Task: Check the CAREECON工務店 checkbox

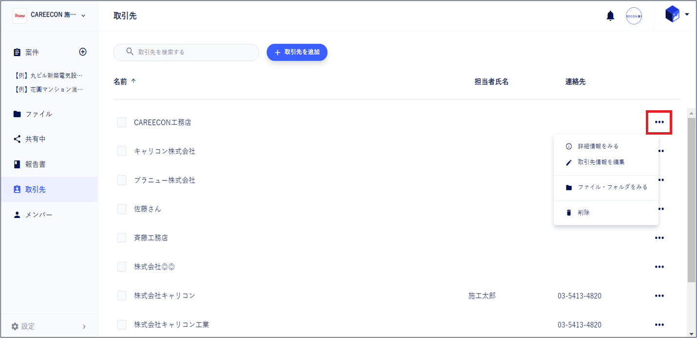Action: click(x=122, y=122)
